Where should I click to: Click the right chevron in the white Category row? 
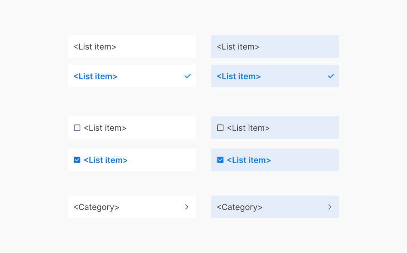point(186,207)
